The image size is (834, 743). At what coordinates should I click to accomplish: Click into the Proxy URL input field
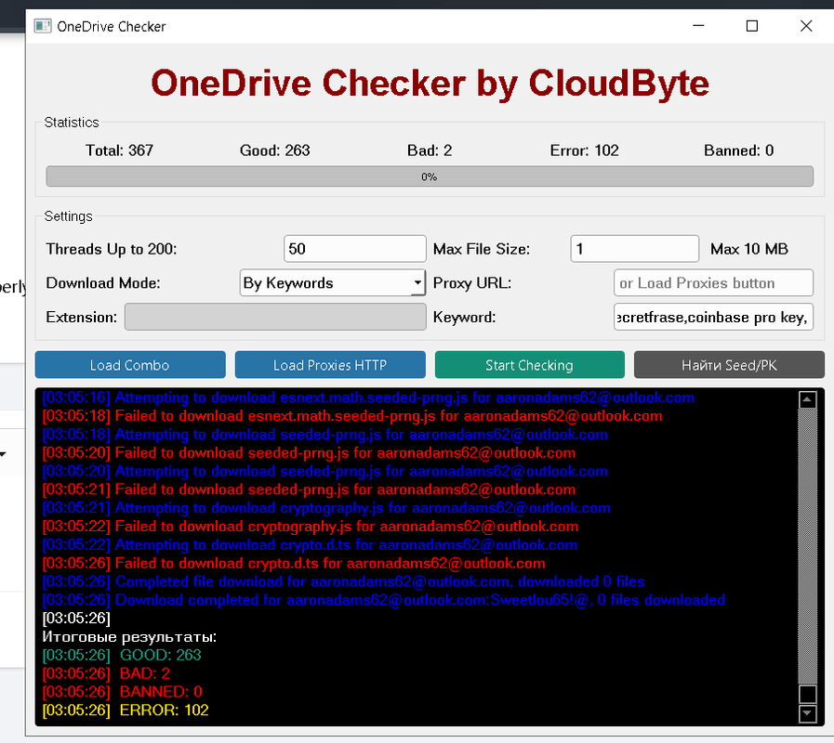(713, 282)
